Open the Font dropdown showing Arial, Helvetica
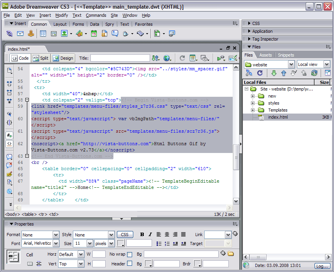334x272 pixels. pyautogui.click(x=56, y=244)
